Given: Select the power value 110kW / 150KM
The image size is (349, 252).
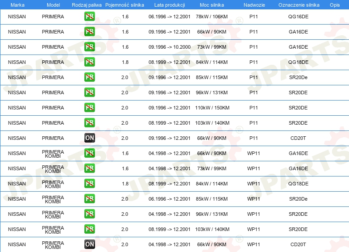Looking at the screenshot, I should tap(212, 108).
